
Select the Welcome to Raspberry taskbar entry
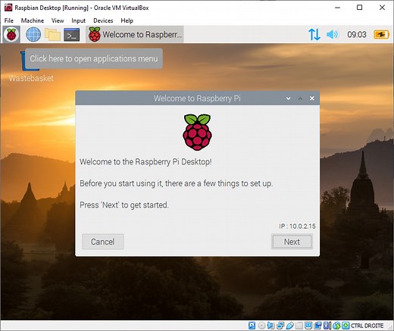135,34
